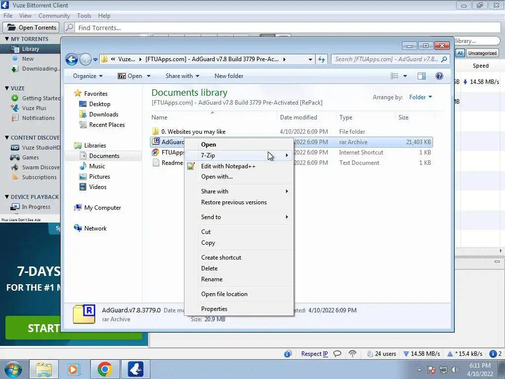Choose Delete in the context menu

(x=239, y=268)
